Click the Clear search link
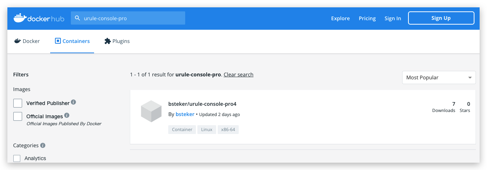The image size is (487, 170). click(238, 75)
